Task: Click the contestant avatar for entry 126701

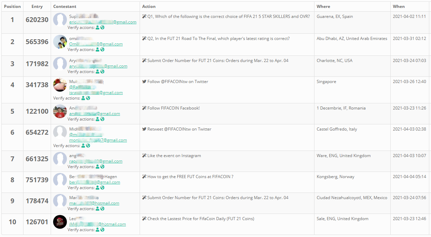Action: coord(60,222)
